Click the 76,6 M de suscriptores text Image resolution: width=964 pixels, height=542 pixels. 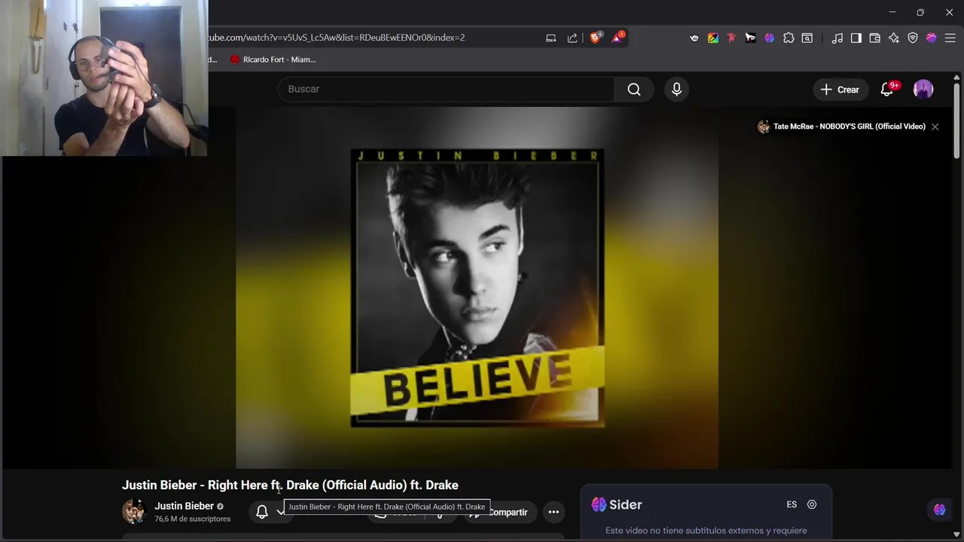pyautogui.click(x=192, y=519)
